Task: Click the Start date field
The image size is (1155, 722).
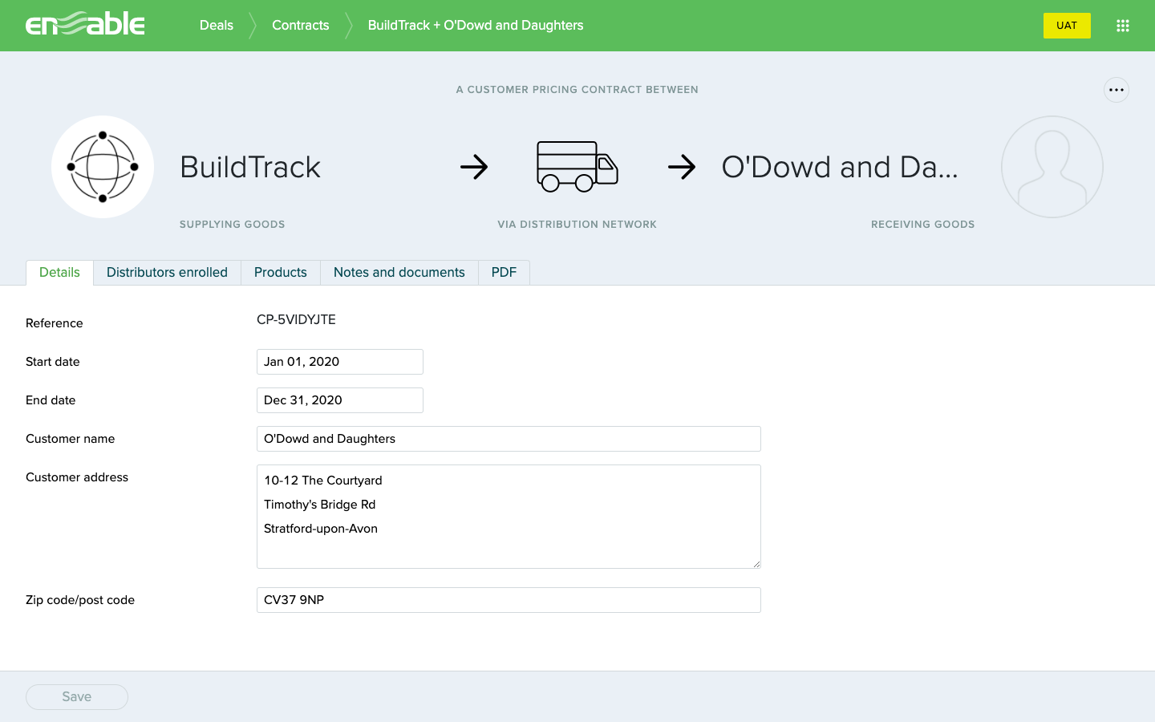Action: 340,362
